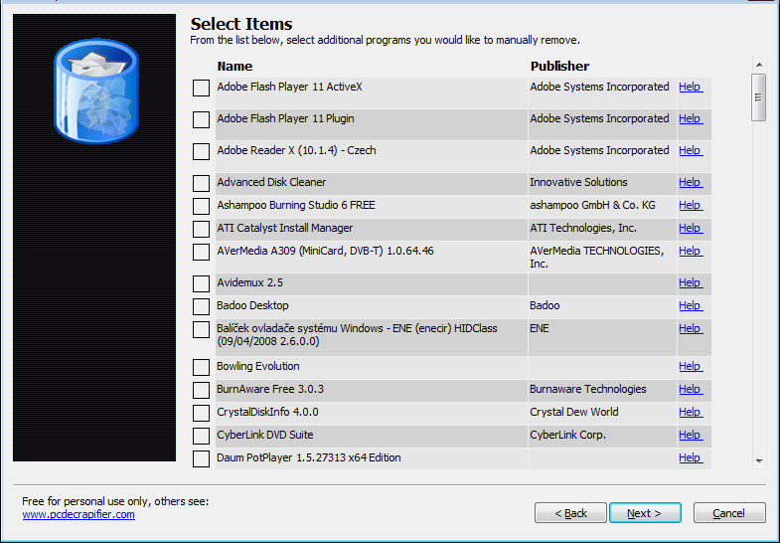Tick the BurnAware Free 3.0.3 checkbox

(201, 391)
